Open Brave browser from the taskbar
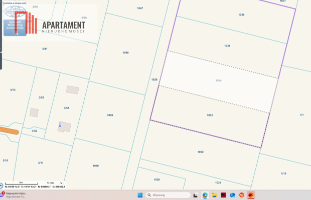 [x=241, y=195]
